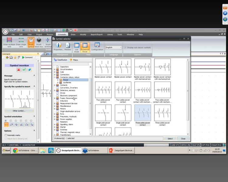The height and width of the screenshot is (182, 228).
Task: Open the file explorer folder in taskbar
Action: [x=43, y=151]
